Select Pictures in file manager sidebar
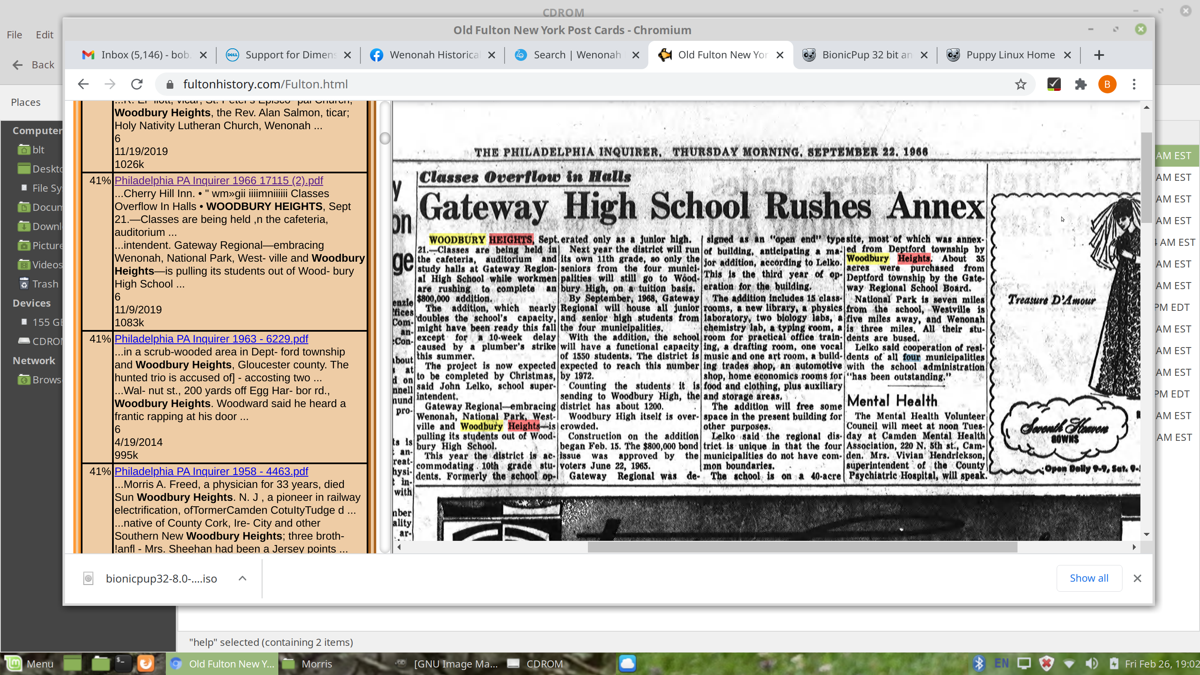1200x675 pixels. tap(40, 245)
